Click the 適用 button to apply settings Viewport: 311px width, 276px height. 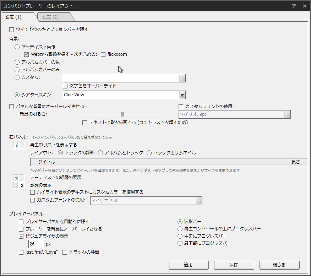(x=188, y=265)
